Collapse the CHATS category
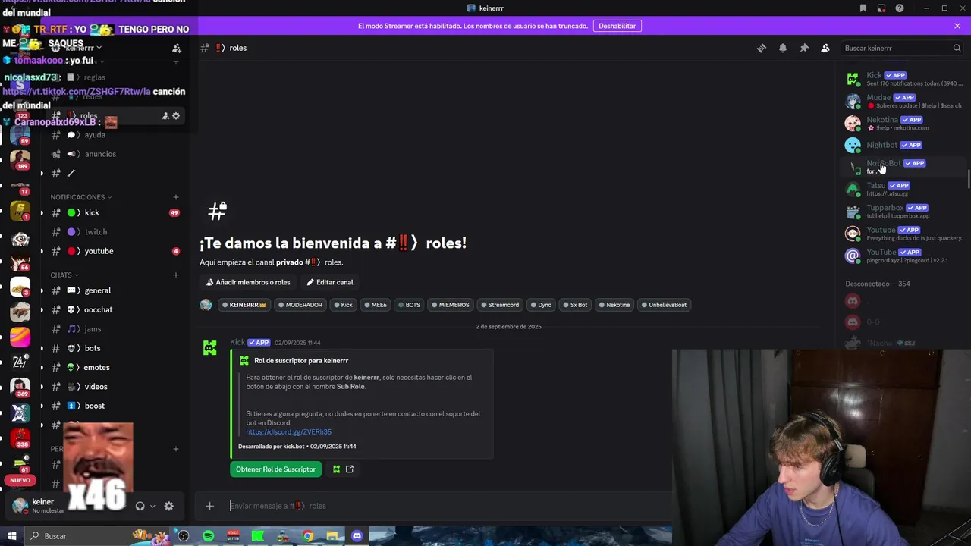Screen dimensions: 971x546 64,275
